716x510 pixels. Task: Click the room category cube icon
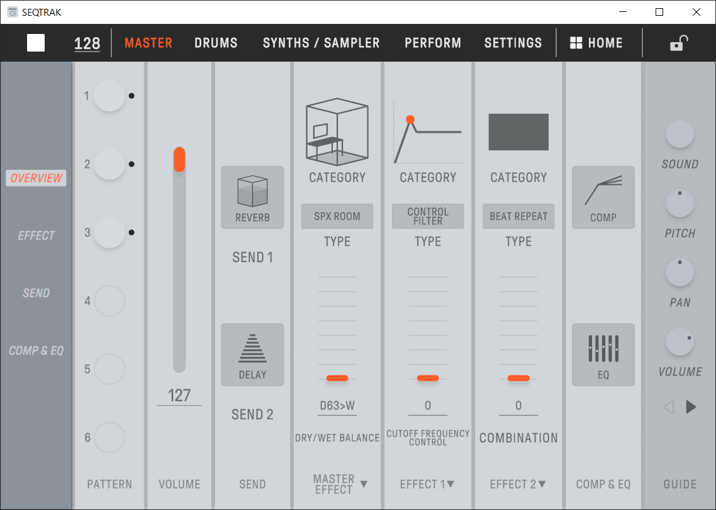pyautogui.click(x=337, y=131)
